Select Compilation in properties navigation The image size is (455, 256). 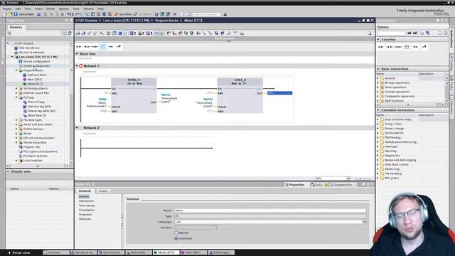(x=87, y=210)
